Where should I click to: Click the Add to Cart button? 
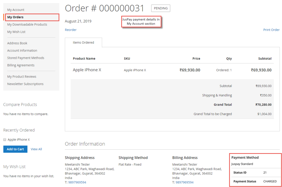15,149
